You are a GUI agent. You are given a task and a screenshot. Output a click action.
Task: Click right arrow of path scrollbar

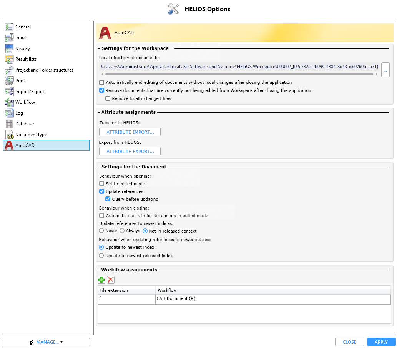(x=377, y=74)
